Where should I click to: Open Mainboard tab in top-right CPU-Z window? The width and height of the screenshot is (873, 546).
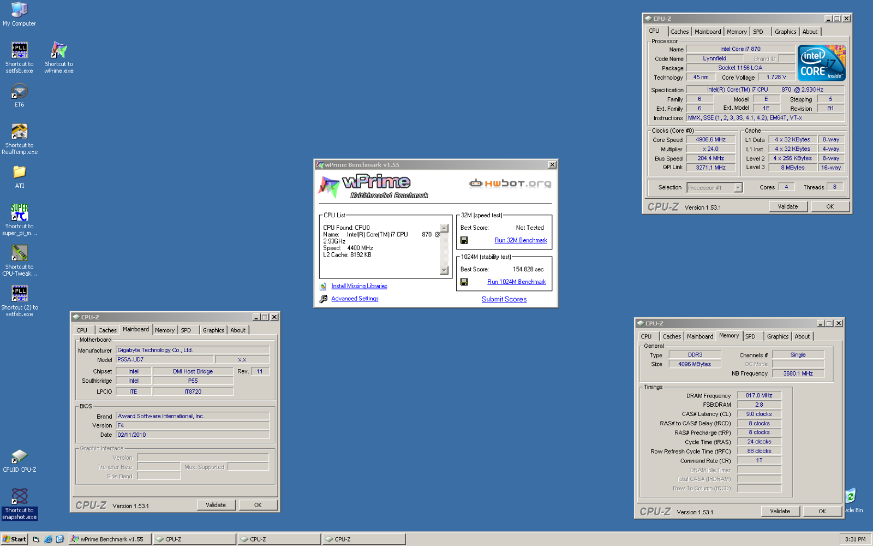pyautogui.click(x=708, y=32)
